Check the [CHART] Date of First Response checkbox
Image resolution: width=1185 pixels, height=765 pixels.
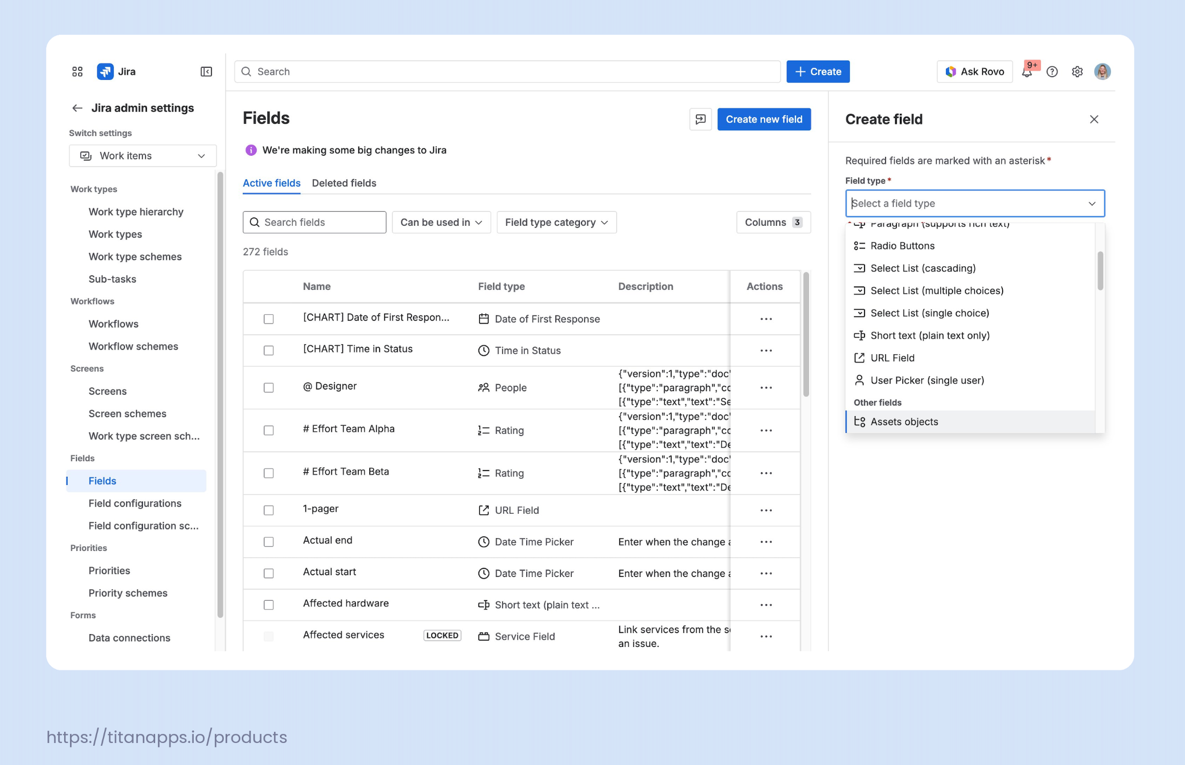coord(268,319)
